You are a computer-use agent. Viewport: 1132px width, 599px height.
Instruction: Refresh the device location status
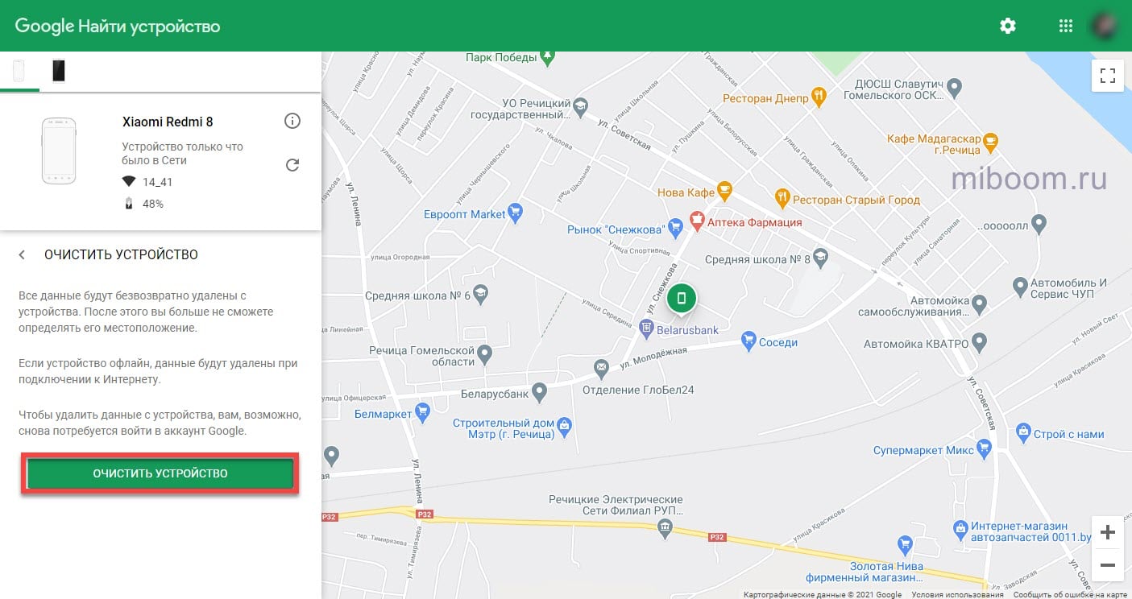coord(292,165)
